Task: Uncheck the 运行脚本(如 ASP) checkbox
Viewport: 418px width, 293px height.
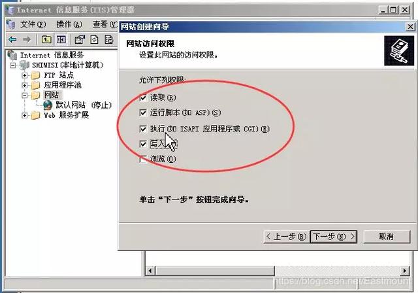Action: [143, 112]
